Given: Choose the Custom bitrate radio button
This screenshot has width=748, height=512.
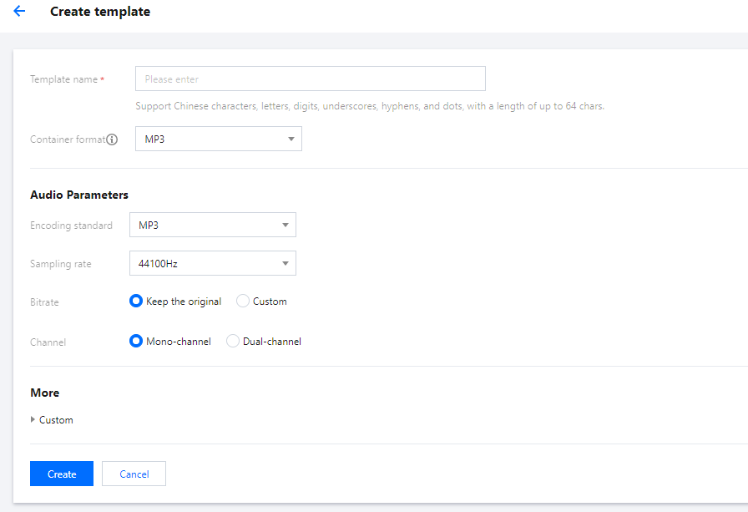Looking at the screenshot, I should (x=243, y=302).
